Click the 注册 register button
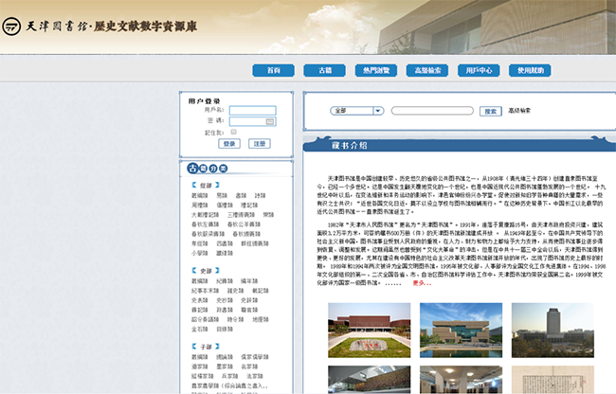Image resolution: width=616 pixels, height=394 pixels. click(260, 144)
